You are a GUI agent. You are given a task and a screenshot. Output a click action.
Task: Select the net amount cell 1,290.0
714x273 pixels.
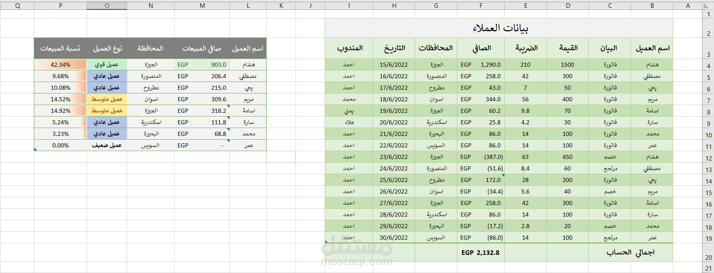(481, 65)
